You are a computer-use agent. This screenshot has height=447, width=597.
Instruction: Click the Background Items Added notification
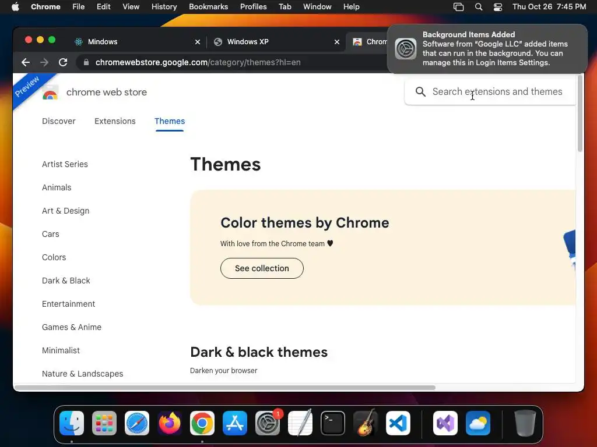[487, 49]
